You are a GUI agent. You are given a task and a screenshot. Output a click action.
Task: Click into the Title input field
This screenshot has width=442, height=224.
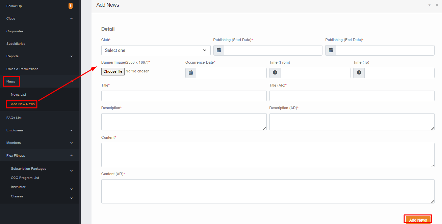pyautogui.click(x=184, y=96)
